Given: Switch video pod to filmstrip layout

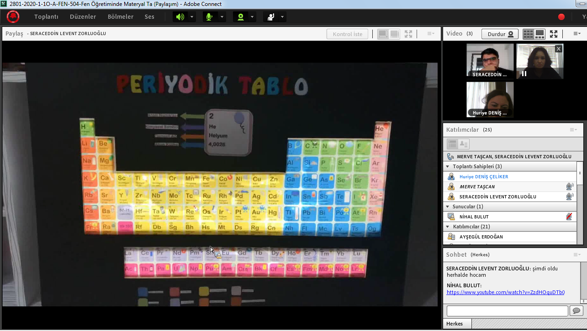Looking at the screenshot, I should 539,34.
